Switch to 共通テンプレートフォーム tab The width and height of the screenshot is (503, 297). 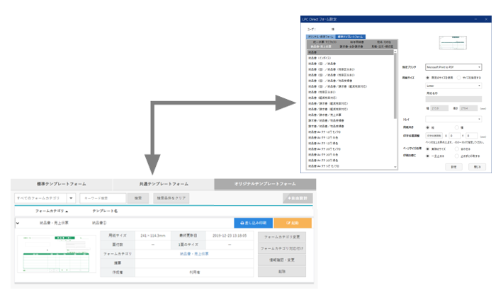[x=164, y=184]
